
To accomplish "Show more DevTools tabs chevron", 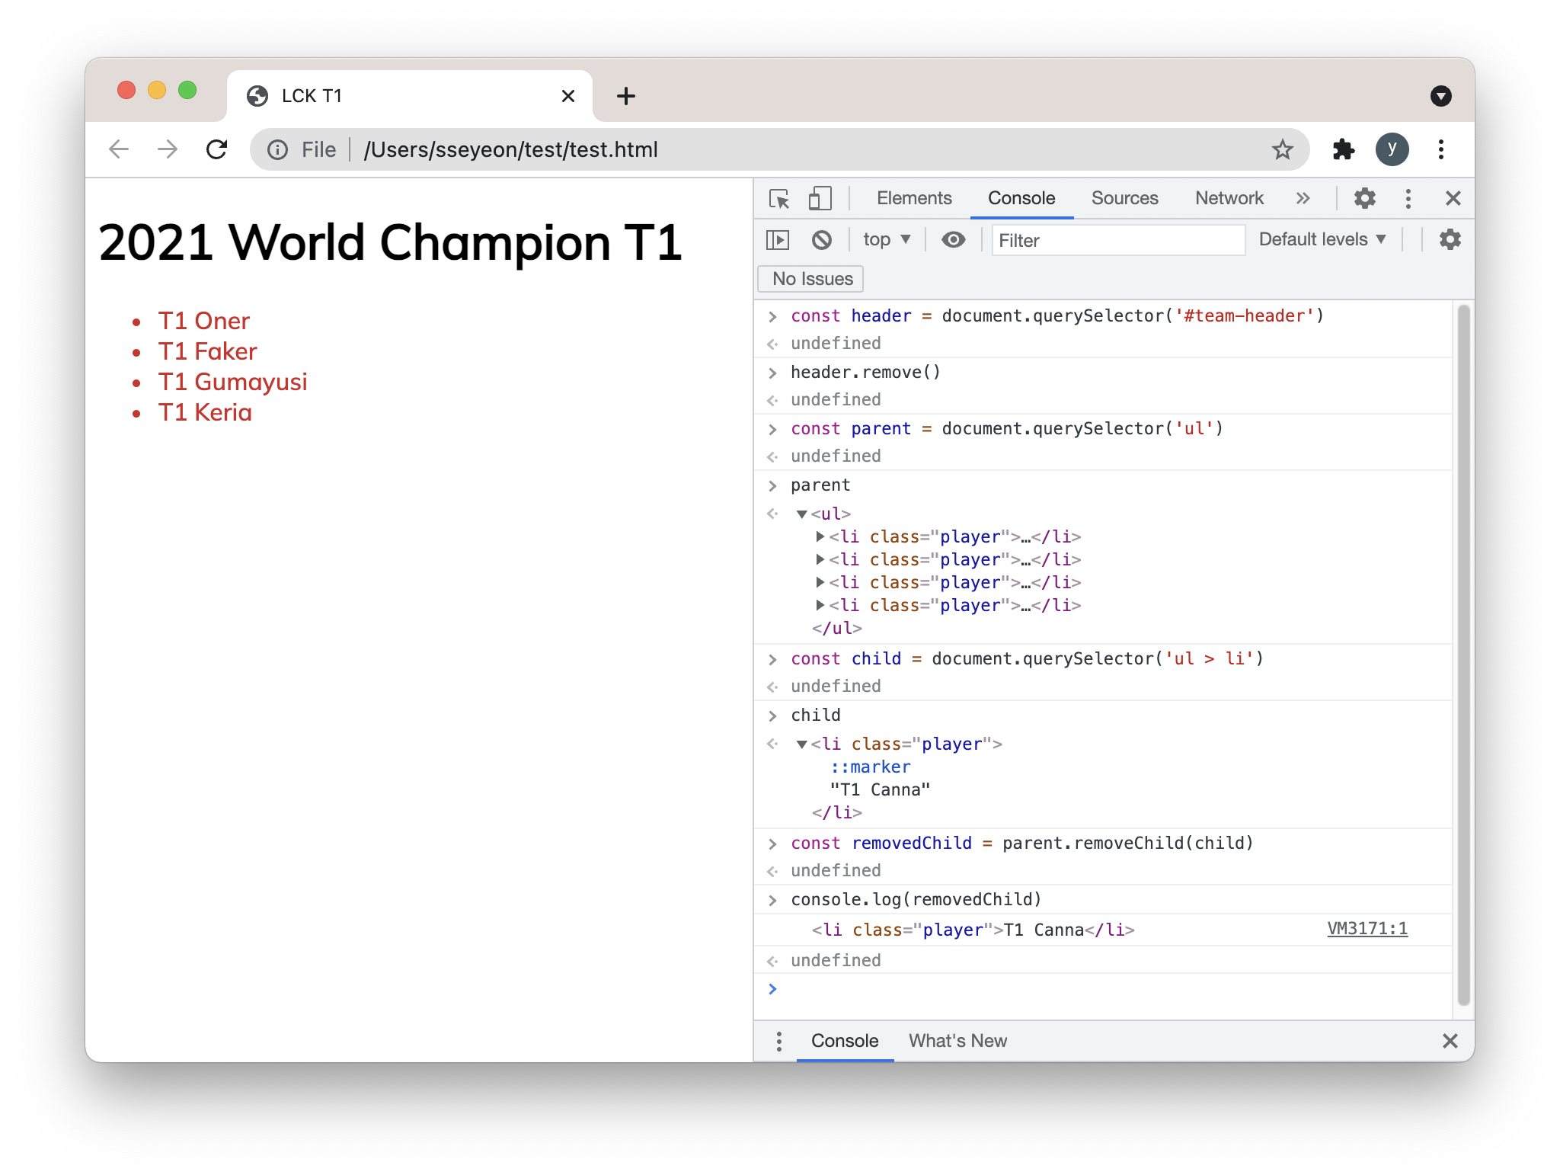I will 1303,199.
